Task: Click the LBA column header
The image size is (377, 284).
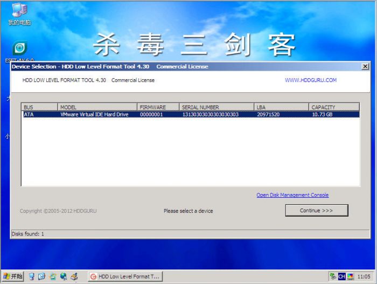Action: (281, 107)
